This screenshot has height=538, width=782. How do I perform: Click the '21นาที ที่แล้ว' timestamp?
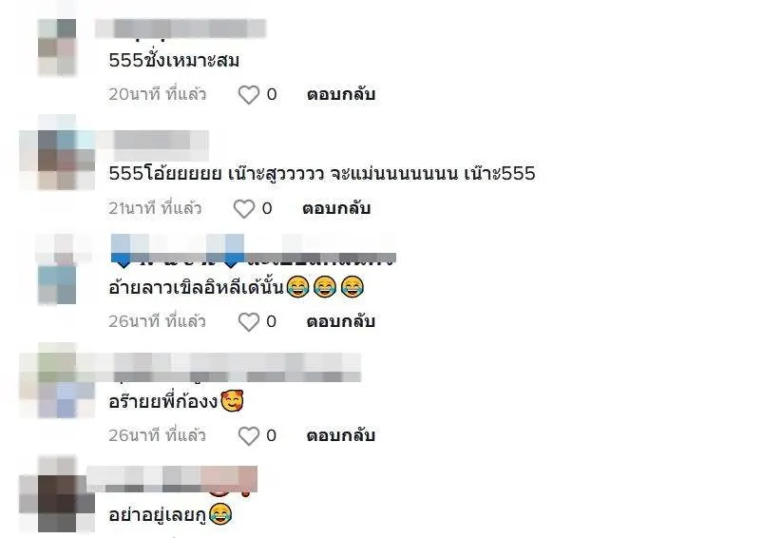(155, 208)
